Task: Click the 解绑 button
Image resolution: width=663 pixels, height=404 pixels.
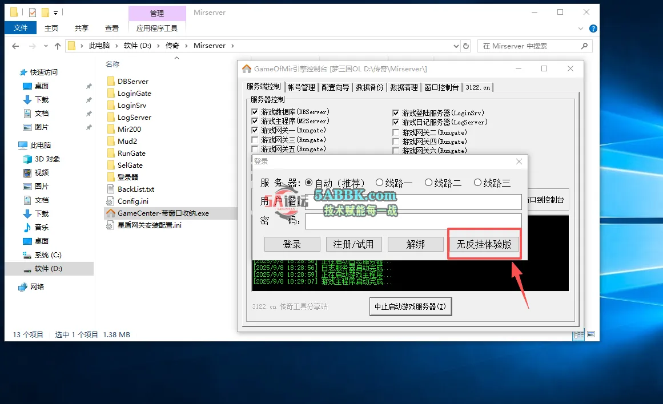Action: click(x=416, y=244)
